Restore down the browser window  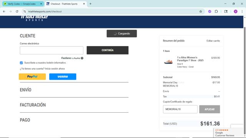pyautogui.click(x=233, y=4)
